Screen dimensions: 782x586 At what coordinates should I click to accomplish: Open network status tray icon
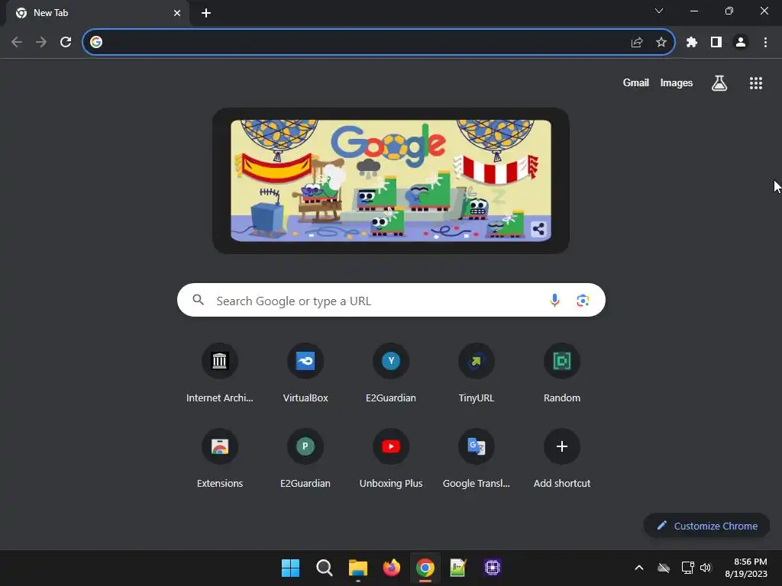[x=688, y=568]
